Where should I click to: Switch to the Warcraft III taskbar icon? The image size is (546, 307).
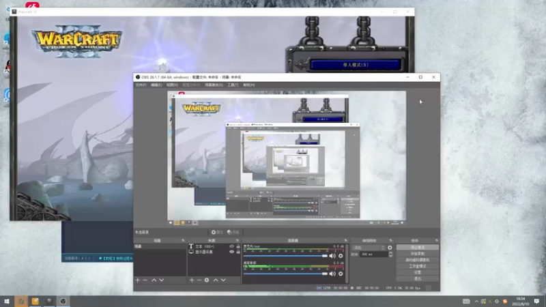pos(49,301)
